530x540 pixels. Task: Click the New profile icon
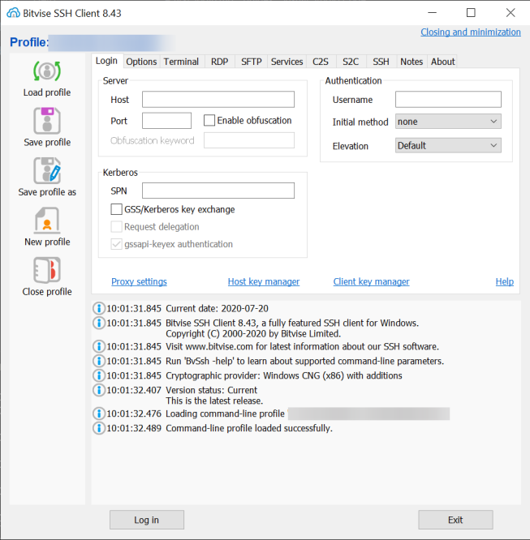47,221
